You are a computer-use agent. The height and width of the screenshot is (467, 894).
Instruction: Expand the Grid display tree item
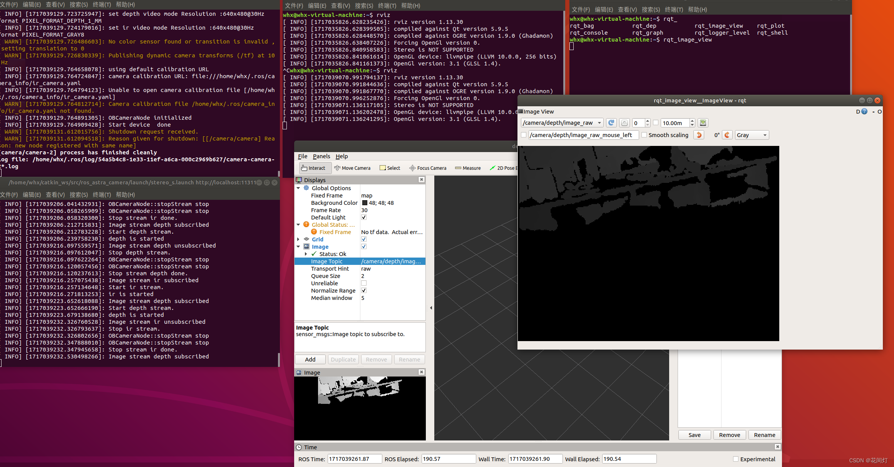(x=298, y=239)
